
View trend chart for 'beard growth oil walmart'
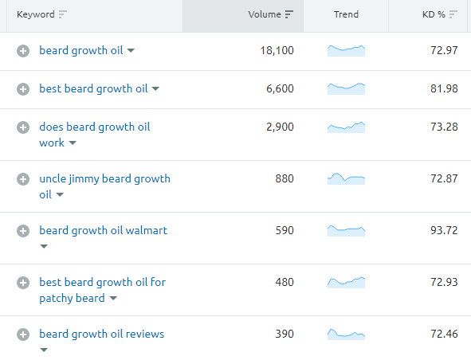pos(346,231)
